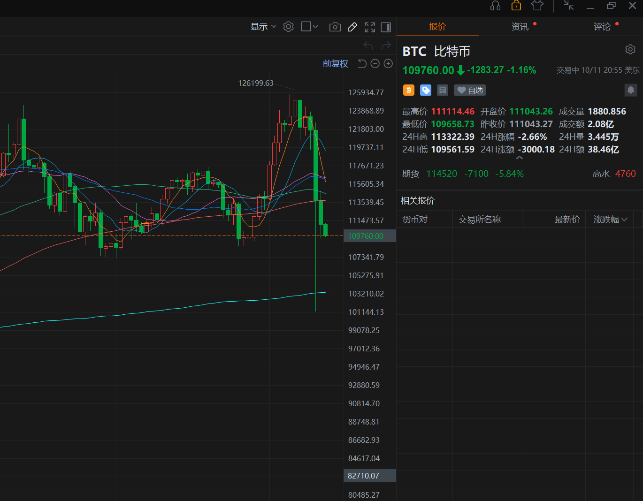
Task: Toggle 自选 favorite for BTC
Action: pos(470,90)
